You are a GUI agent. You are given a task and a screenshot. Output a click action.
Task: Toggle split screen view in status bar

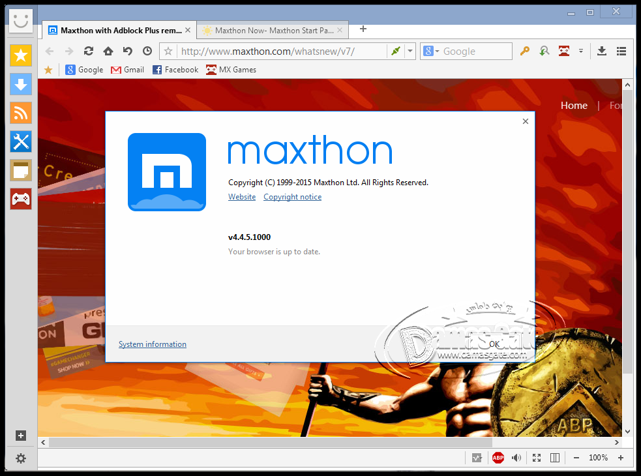click(555, 458)
